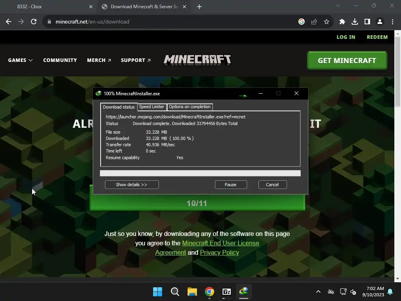Open Windows taskbar Search

tap(175, 292)
